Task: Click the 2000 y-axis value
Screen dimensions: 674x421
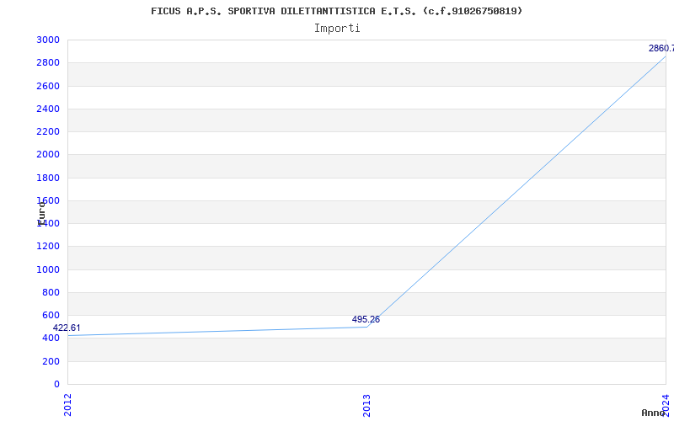Action: coord(48,155)
